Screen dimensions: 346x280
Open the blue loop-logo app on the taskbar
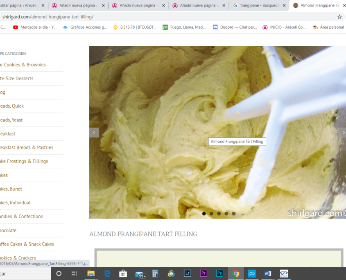[252, 273]
